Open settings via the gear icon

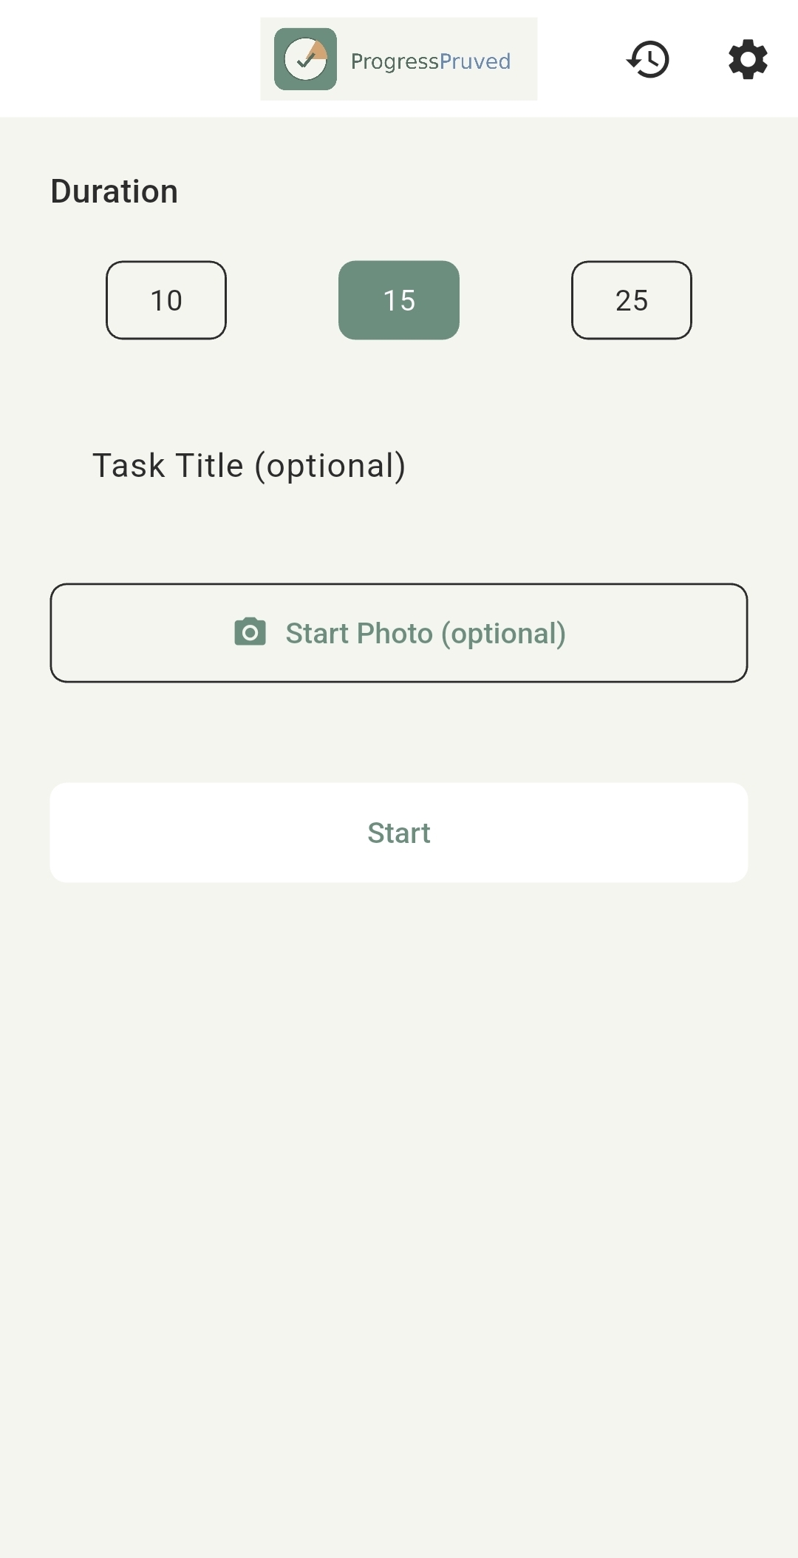[748, 59]
